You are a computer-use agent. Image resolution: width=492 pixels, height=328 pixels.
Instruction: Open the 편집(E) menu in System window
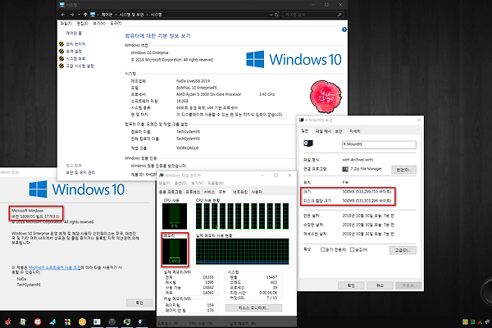click(83, 23)
